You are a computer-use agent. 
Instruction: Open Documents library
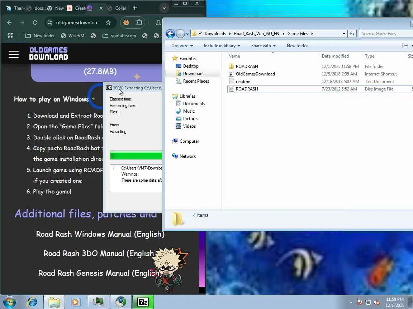click(194, 104)
